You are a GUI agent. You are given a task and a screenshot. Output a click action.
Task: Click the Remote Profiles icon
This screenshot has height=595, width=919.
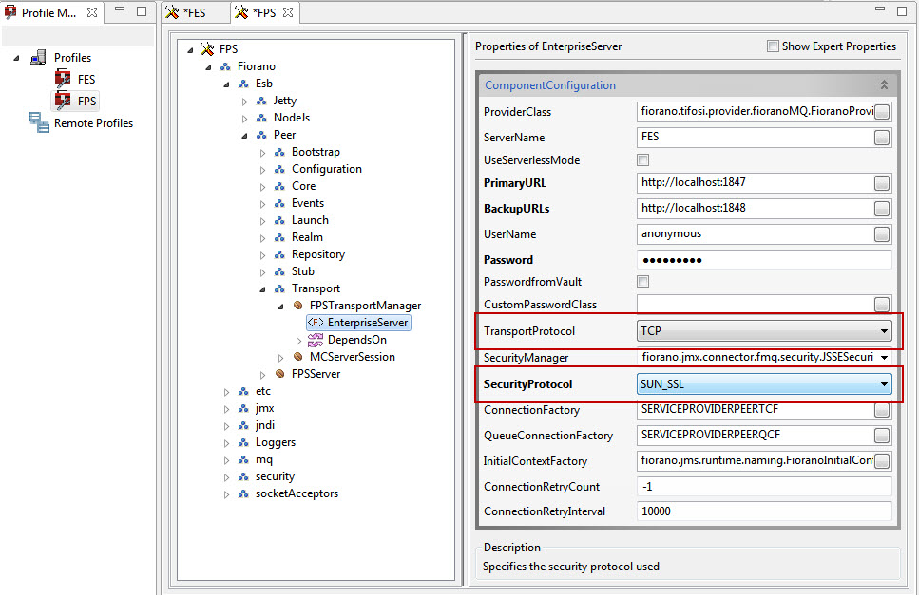pos(39,122)
